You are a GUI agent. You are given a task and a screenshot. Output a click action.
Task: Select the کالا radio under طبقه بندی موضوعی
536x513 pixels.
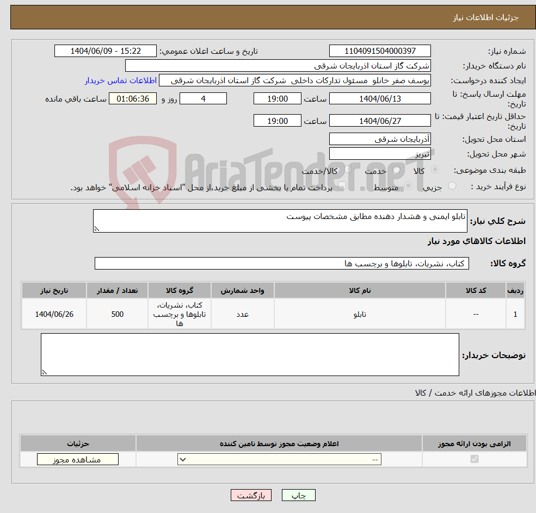(x=434, y=170)
